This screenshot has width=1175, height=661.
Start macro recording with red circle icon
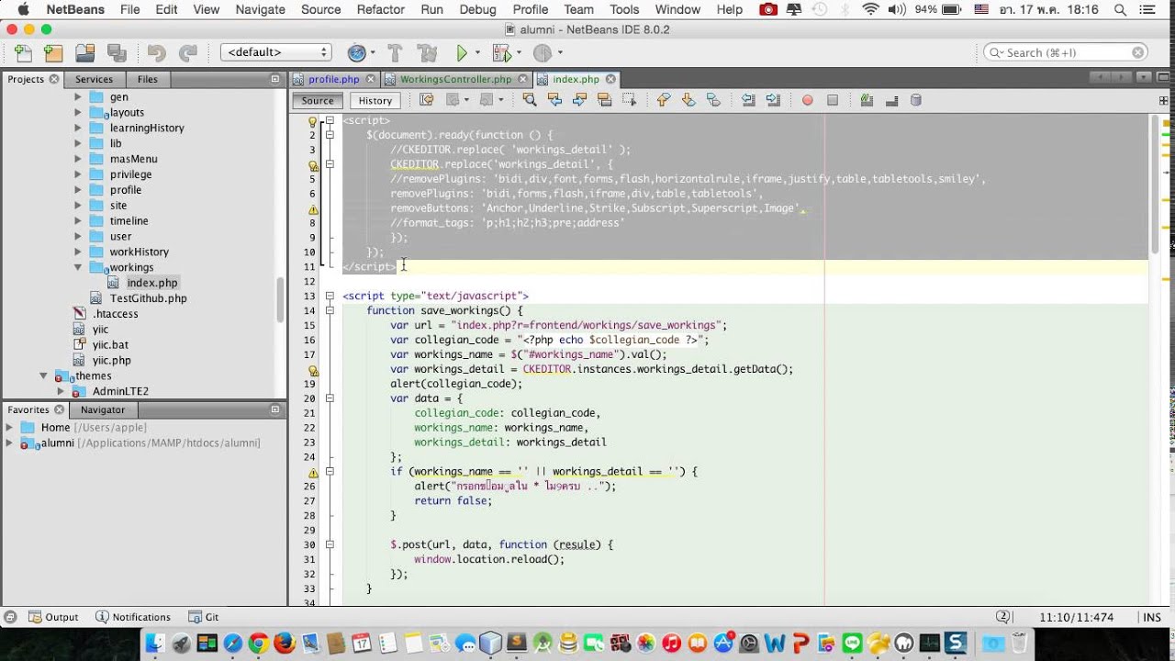(808, 100)
